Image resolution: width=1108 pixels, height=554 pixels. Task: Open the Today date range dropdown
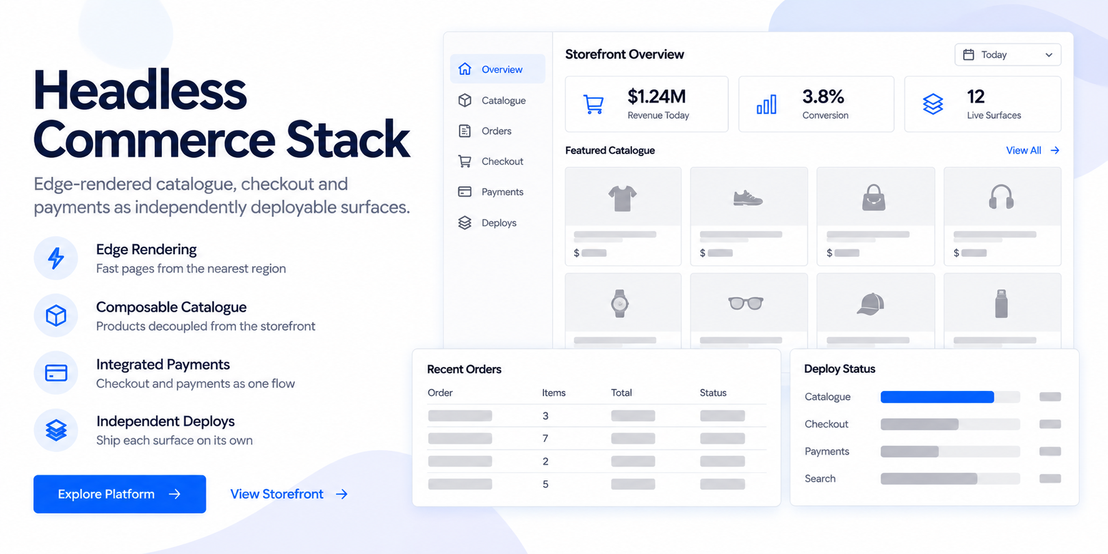(1007, 55)
